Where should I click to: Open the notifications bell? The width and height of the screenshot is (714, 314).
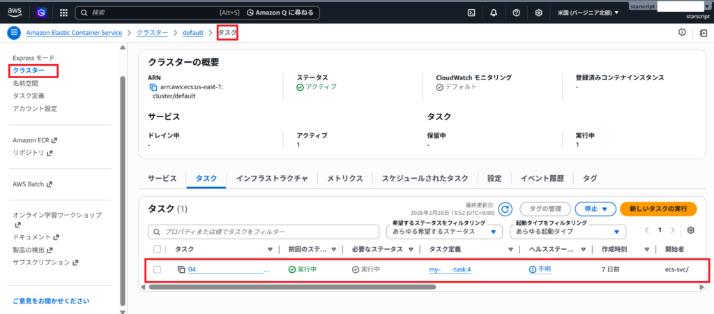(x=494, y=13)
